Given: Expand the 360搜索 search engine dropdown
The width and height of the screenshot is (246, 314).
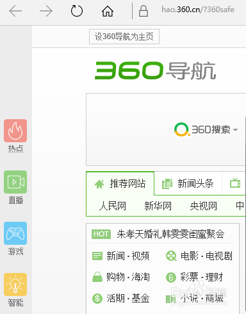Looking at the screenshot, I should coord(235,130).
